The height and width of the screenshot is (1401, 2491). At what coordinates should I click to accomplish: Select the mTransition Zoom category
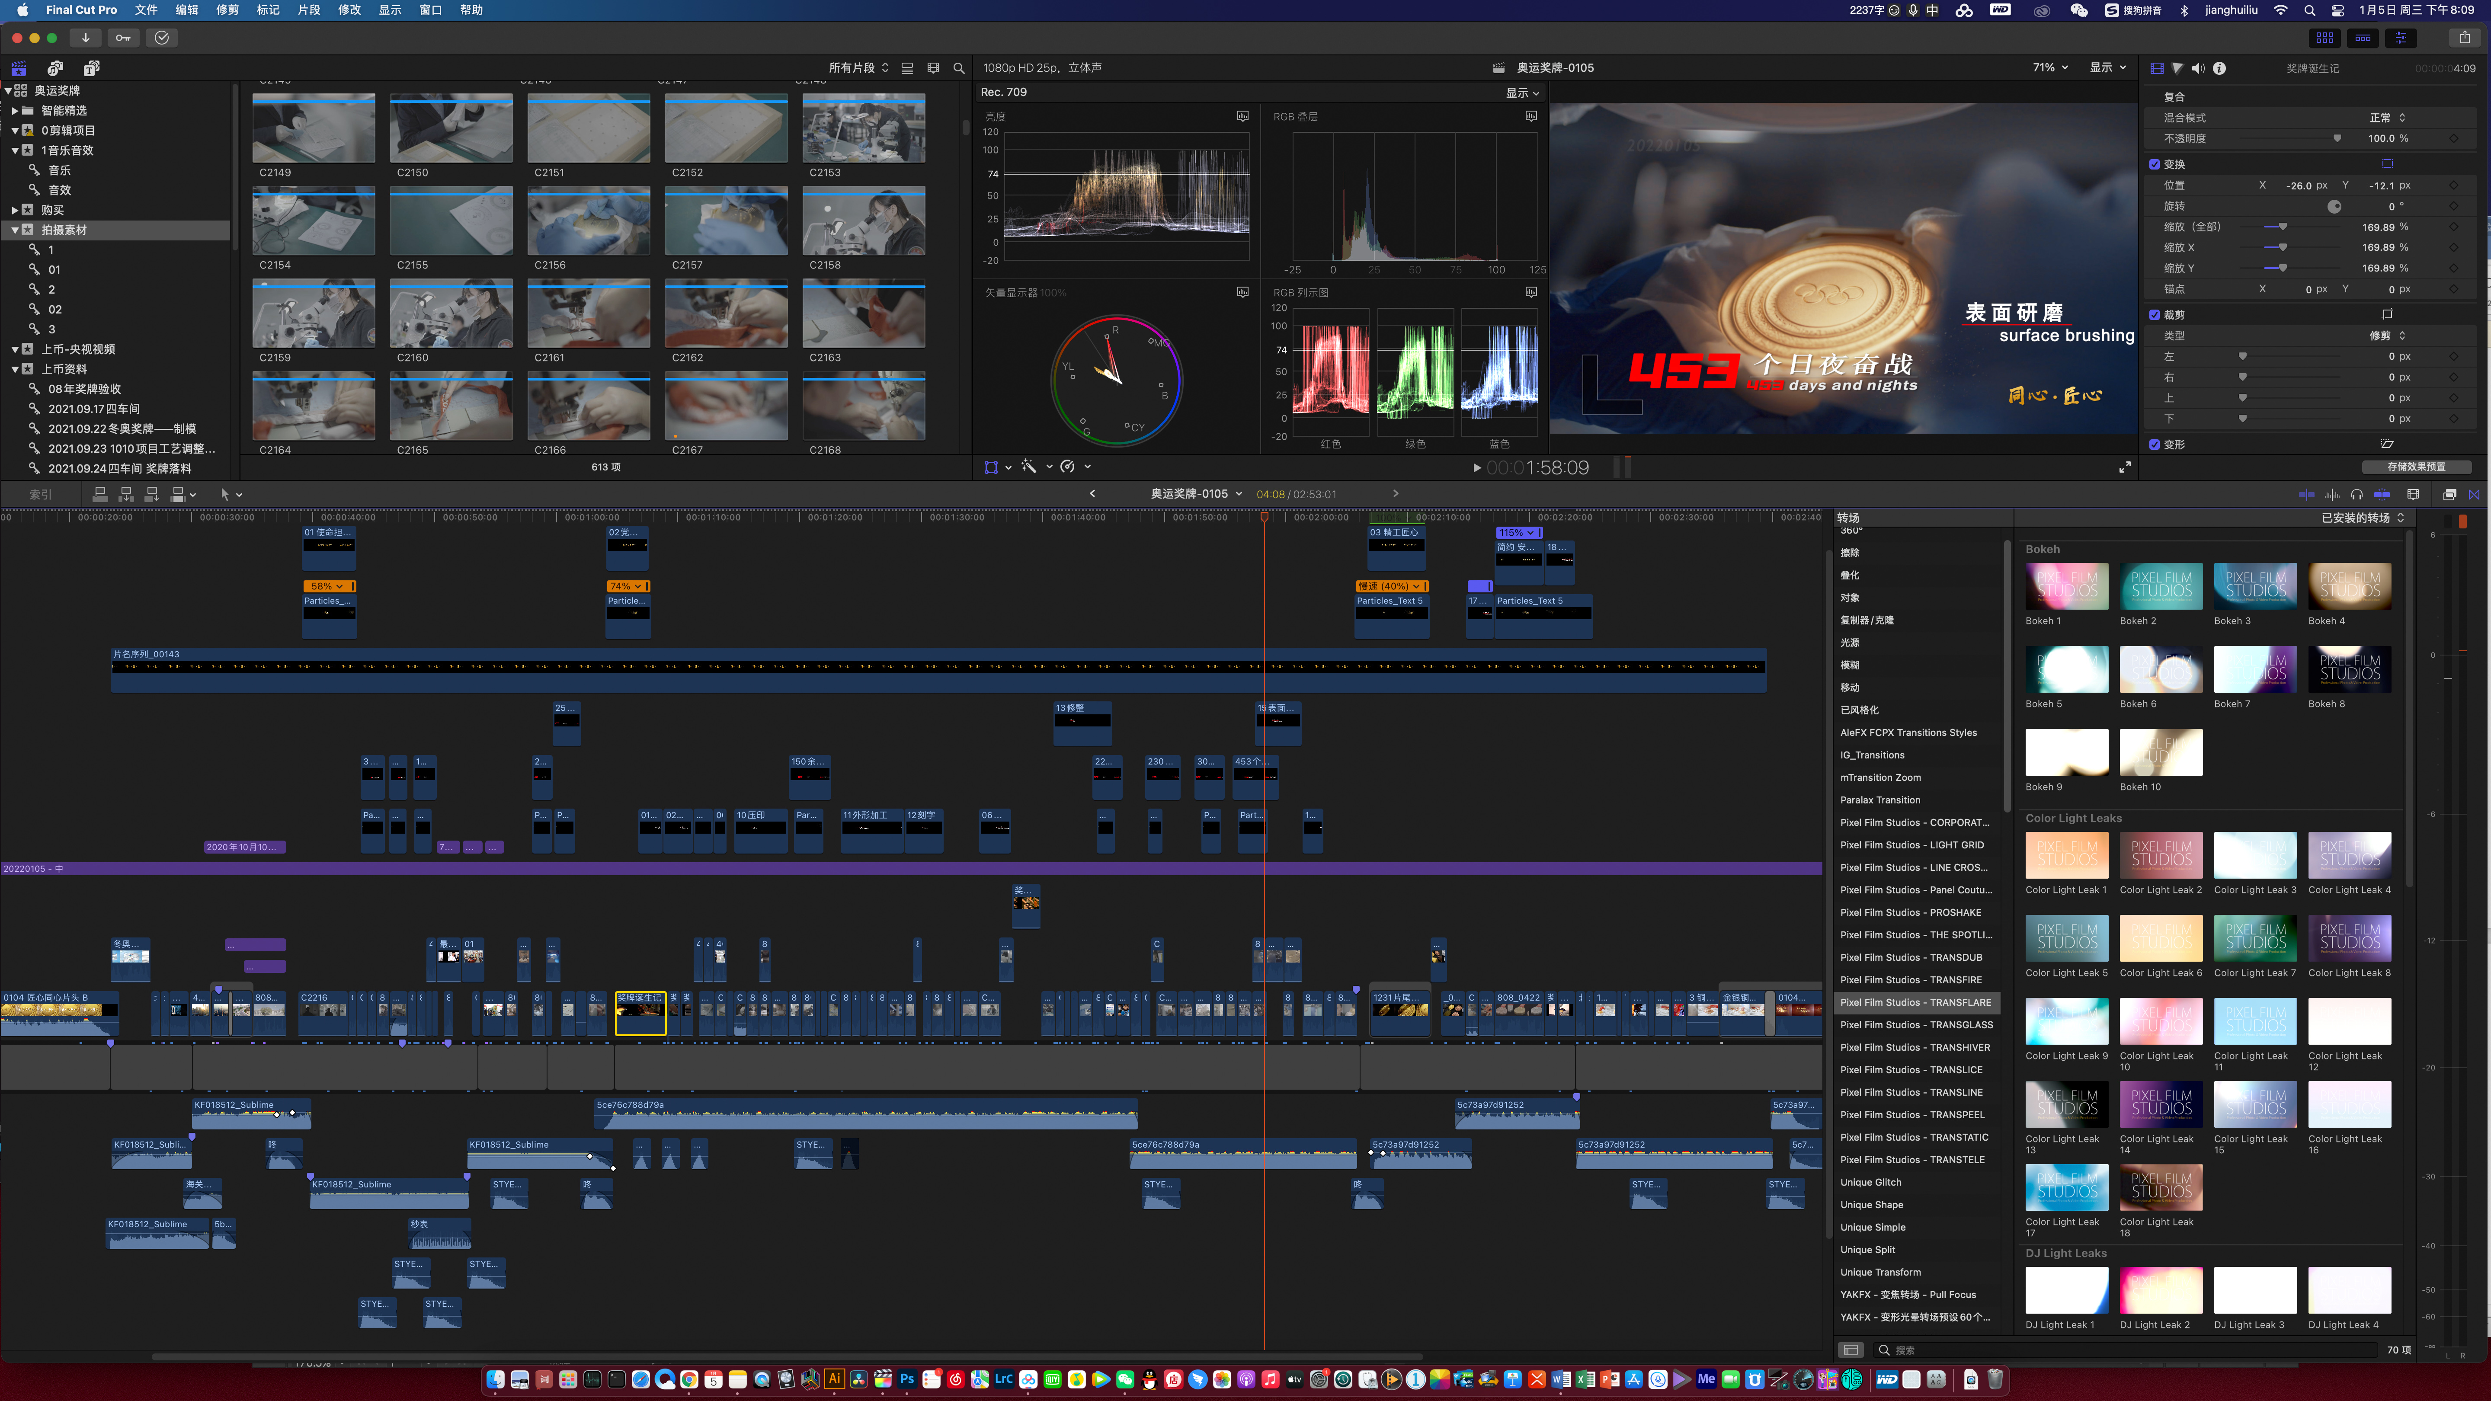click(1880, 777)
